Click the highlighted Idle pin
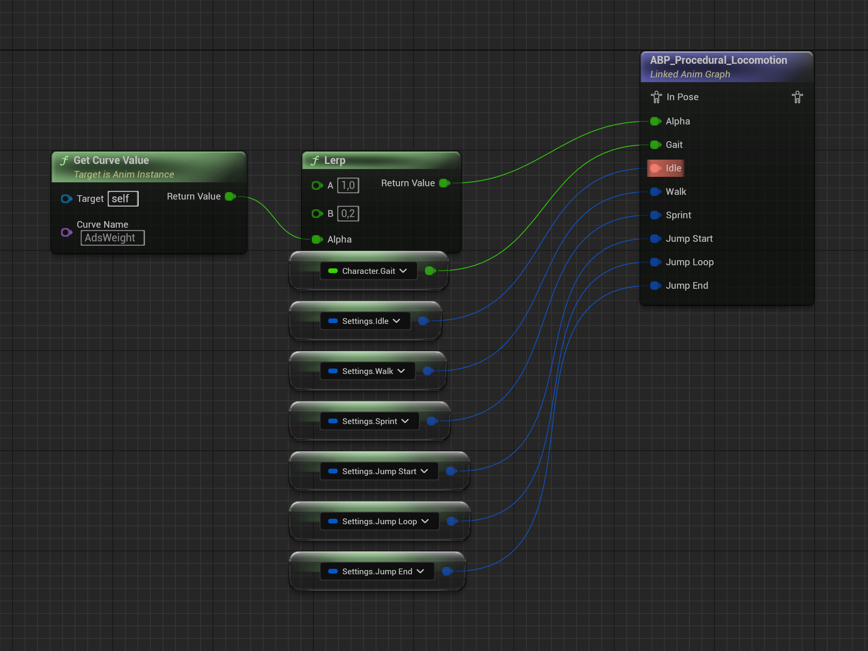This screenshot has height=651, width=868. tap(655, 168)
